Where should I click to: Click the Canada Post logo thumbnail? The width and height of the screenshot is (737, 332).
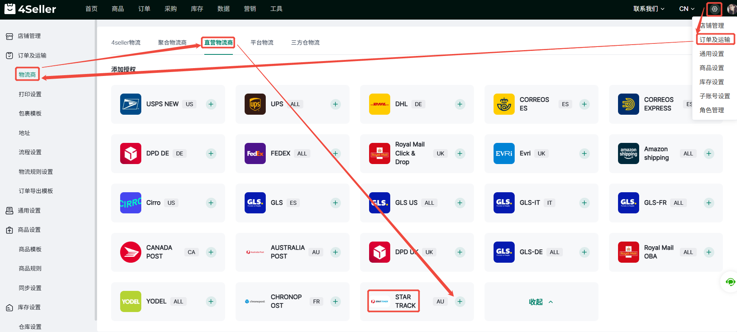(131, 252)
